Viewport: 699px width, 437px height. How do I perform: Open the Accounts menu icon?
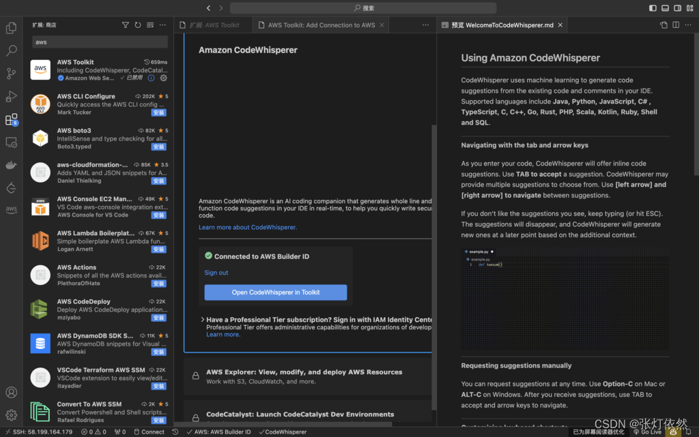tap(11, 392)
